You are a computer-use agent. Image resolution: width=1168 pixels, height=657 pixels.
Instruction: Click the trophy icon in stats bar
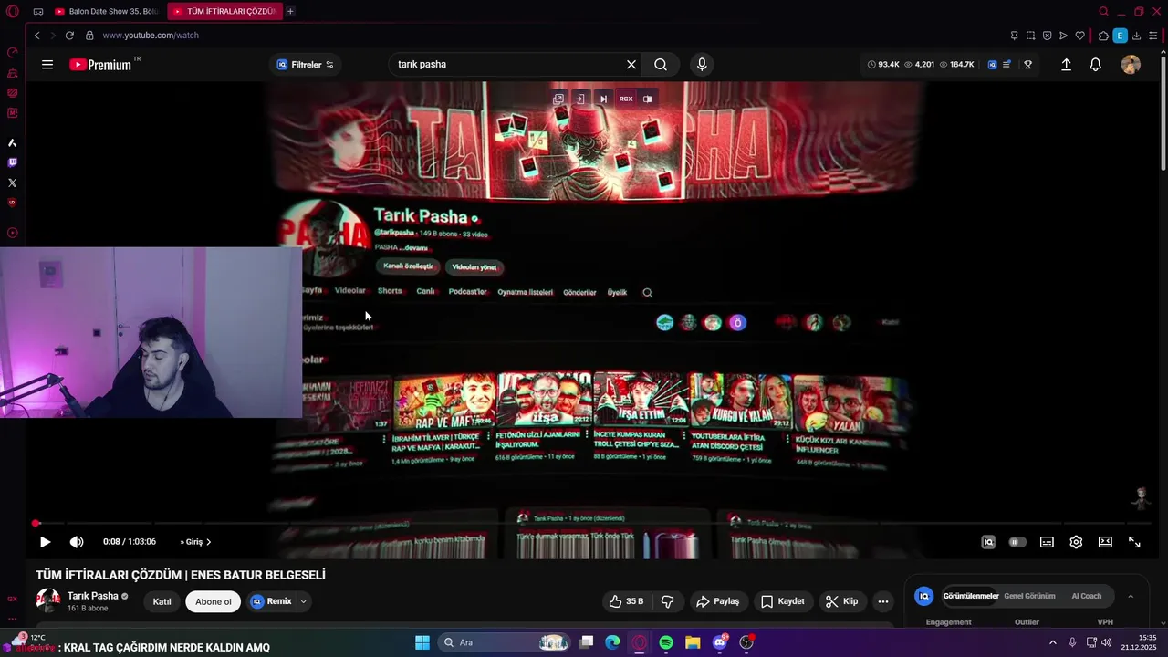tap(1027, 65)
